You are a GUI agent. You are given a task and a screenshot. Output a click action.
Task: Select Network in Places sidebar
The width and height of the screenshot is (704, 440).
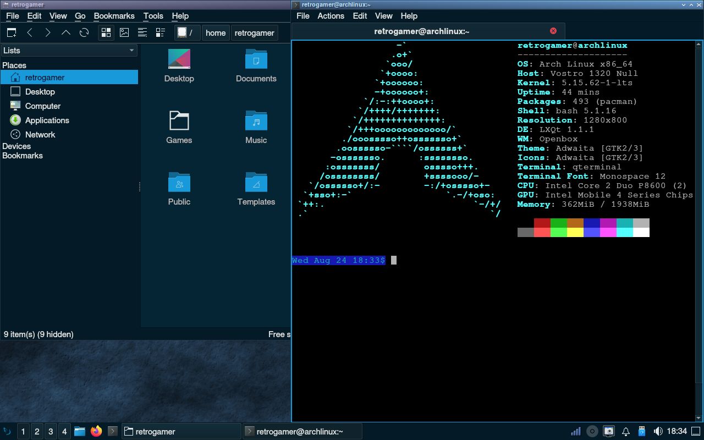pyautogui.click(x=69, y=135)
